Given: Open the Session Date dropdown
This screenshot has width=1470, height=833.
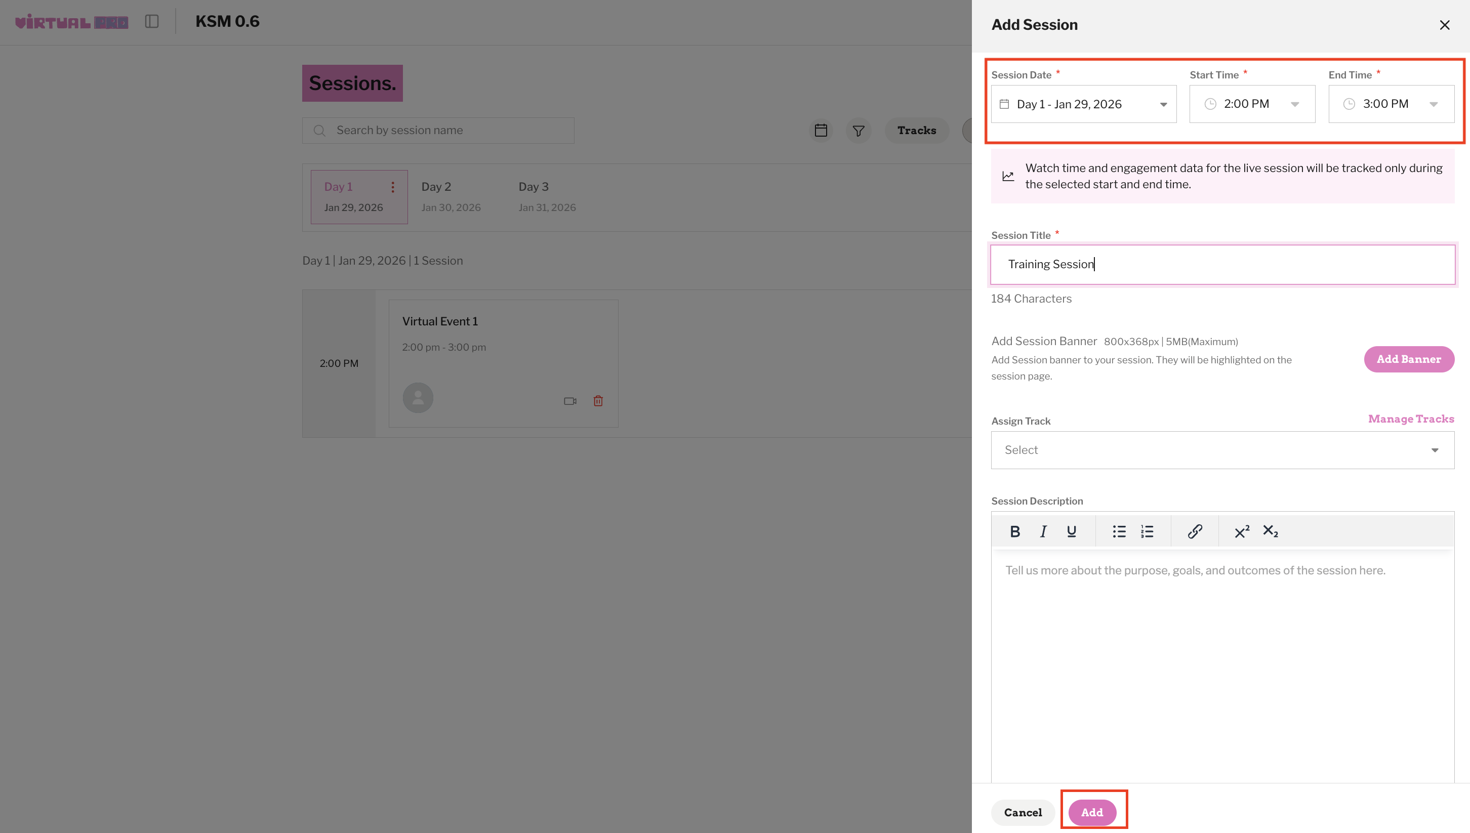Looking at the screenshot, I should (1083, 104).
